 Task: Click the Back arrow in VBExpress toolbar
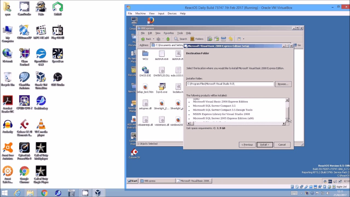[x=146, y=39]
